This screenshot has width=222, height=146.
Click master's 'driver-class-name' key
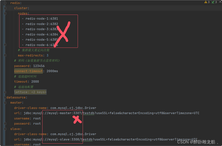tap(30, 108)
